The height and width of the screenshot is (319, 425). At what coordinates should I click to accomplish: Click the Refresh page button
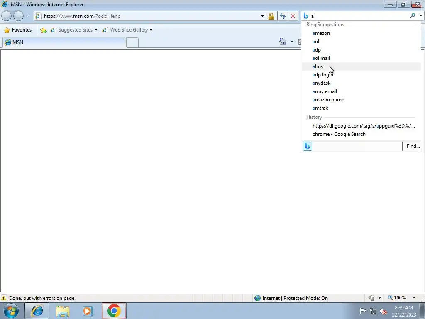coord(282,16)
